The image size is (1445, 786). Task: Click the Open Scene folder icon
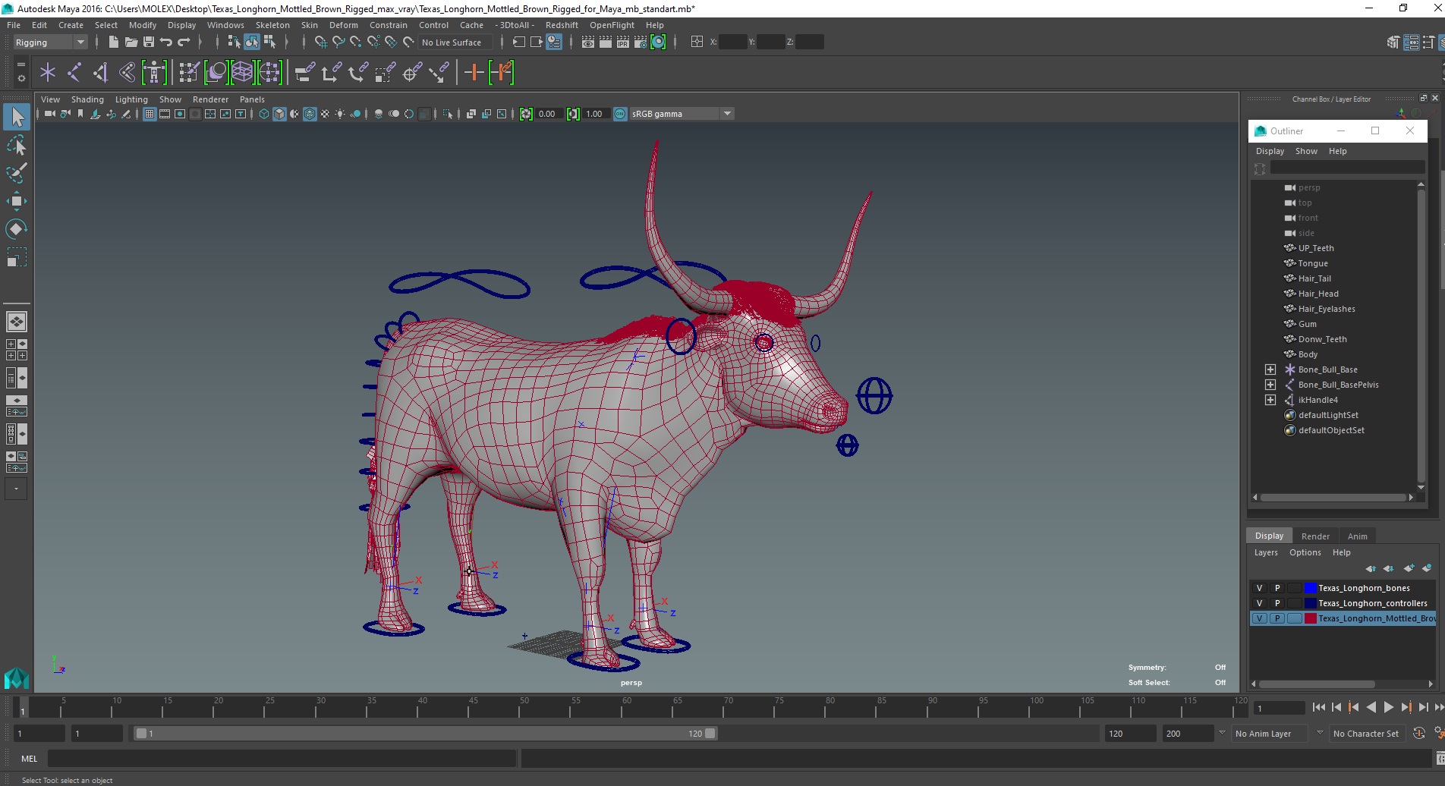(x=131, y=42)
